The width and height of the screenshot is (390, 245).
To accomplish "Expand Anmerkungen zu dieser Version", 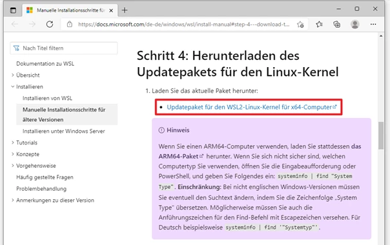I will point(13,201).
